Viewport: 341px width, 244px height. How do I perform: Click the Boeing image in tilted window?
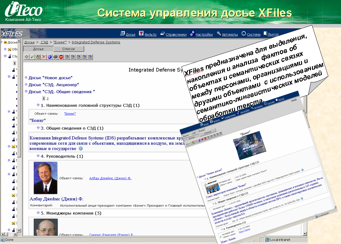250,145
